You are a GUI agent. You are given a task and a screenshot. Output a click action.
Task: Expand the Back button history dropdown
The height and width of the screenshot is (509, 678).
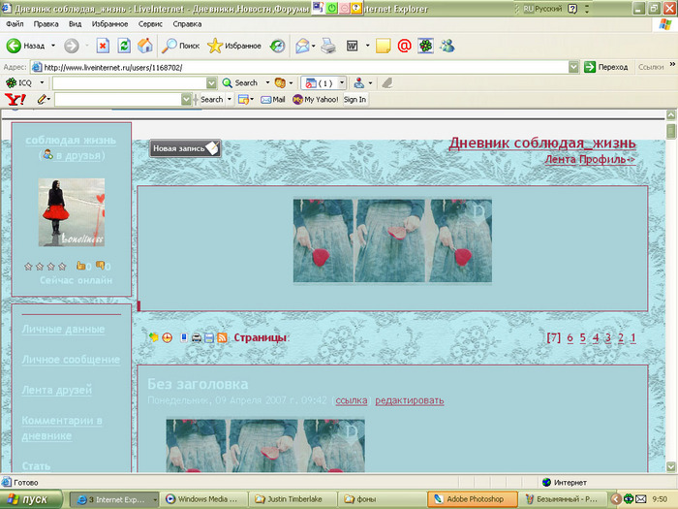[53, 46]
